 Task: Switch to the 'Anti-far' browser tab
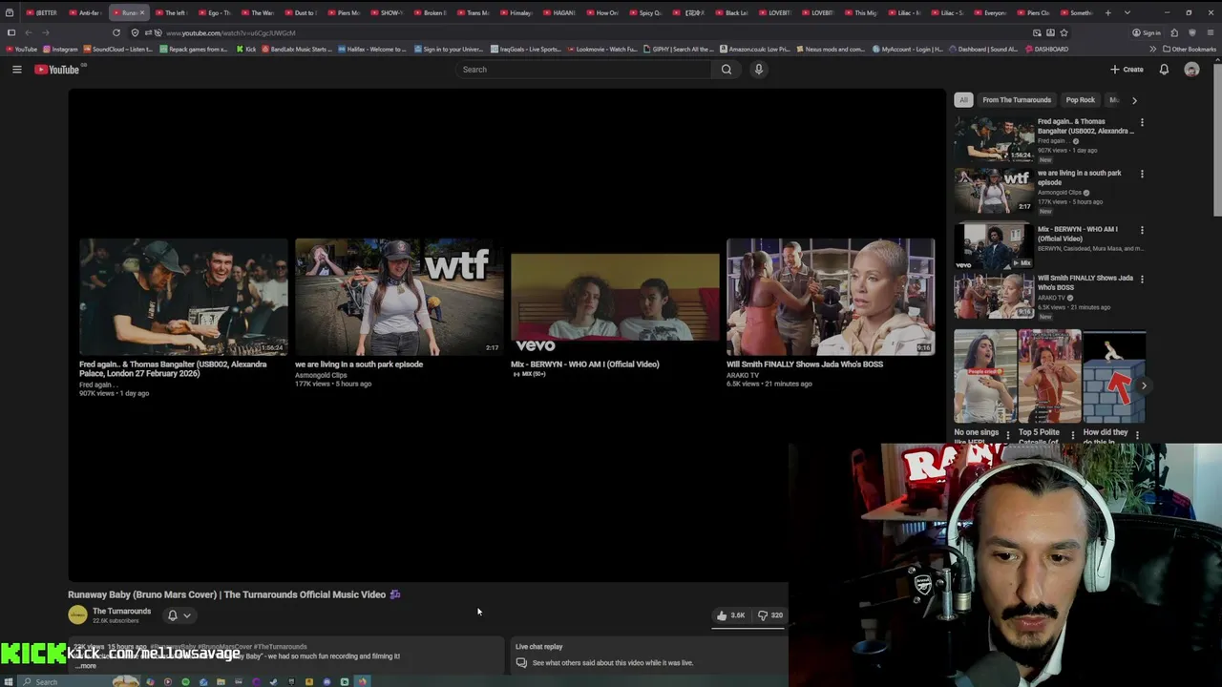point(85,12)
